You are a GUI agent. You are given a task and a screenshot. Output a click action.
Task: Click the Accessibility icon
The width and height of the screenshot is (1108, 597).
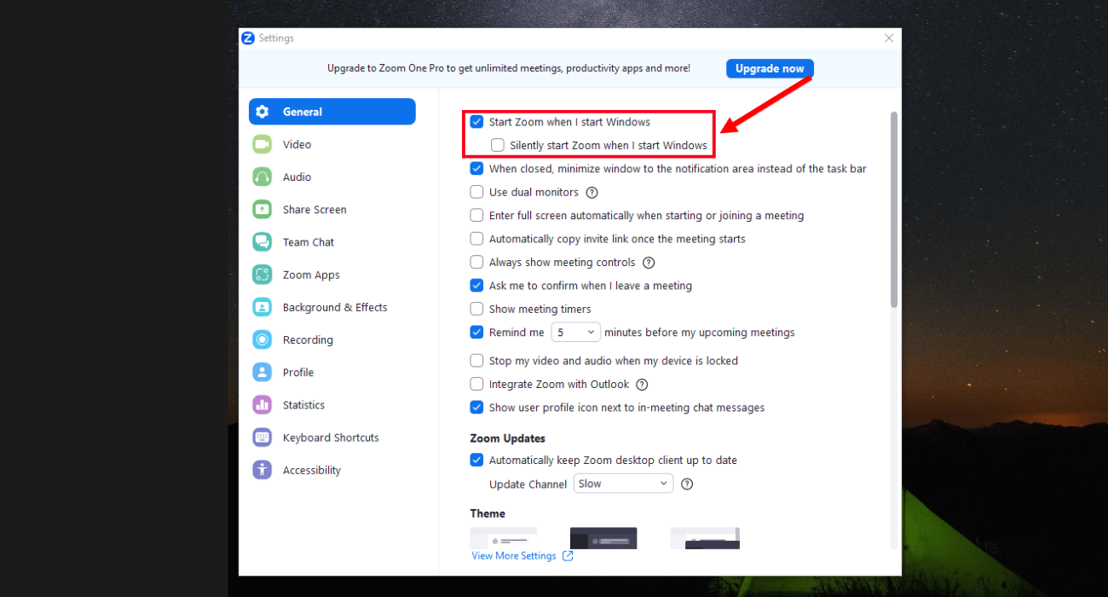[x=263, y=470]
